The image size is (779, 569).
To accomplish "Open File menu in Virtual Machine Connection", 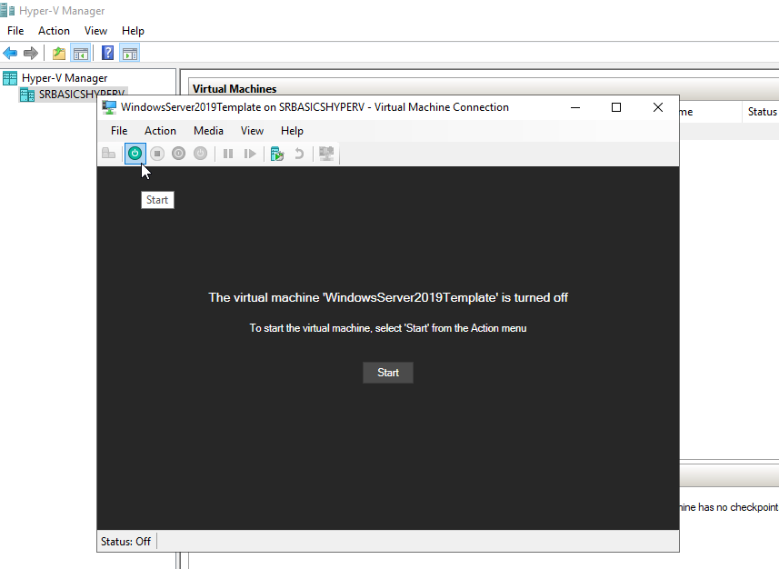I will coord(119,131).
